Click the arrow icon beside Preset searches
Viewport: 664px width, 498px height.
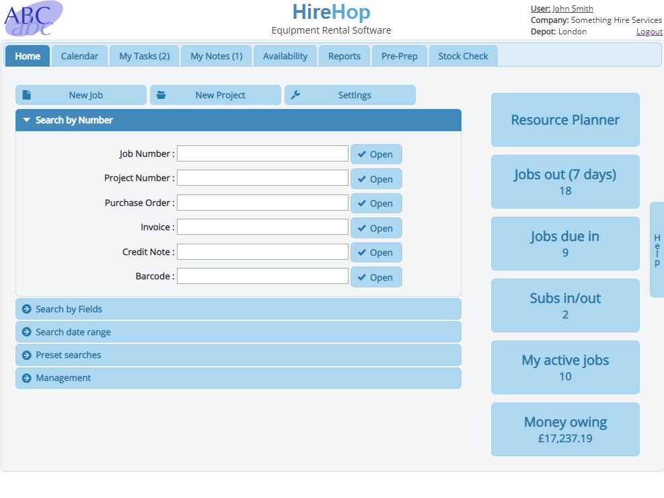click(27, 355)
